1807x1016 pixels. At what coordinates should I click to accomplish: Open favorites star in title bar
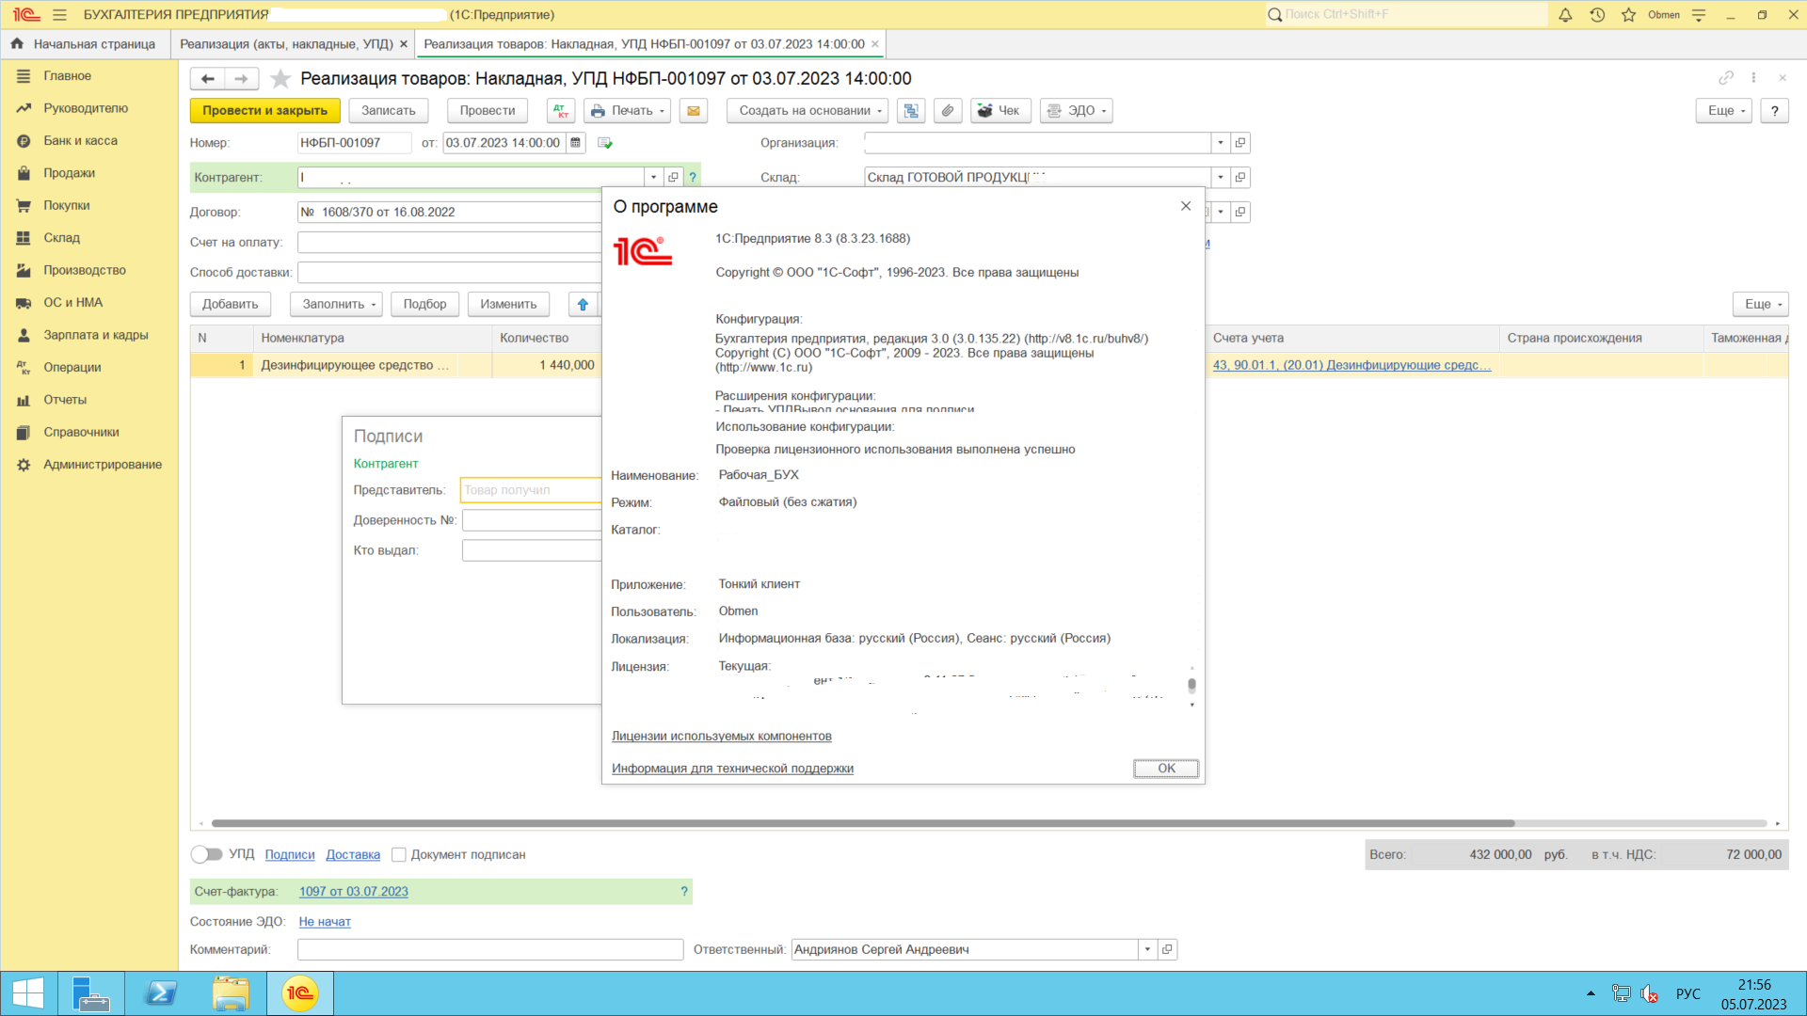[x=1628, y=15]
